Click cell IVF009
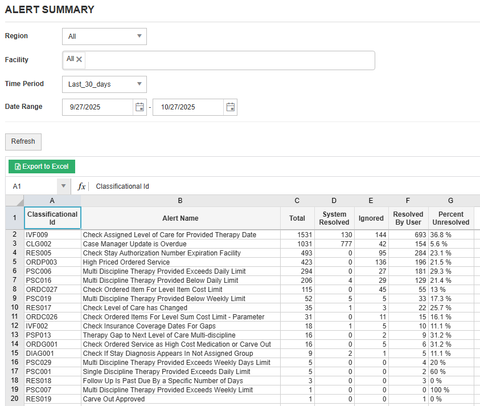 pos(52,235)
